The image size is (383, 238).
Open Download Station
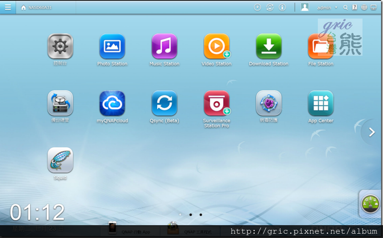click(269, 46)
